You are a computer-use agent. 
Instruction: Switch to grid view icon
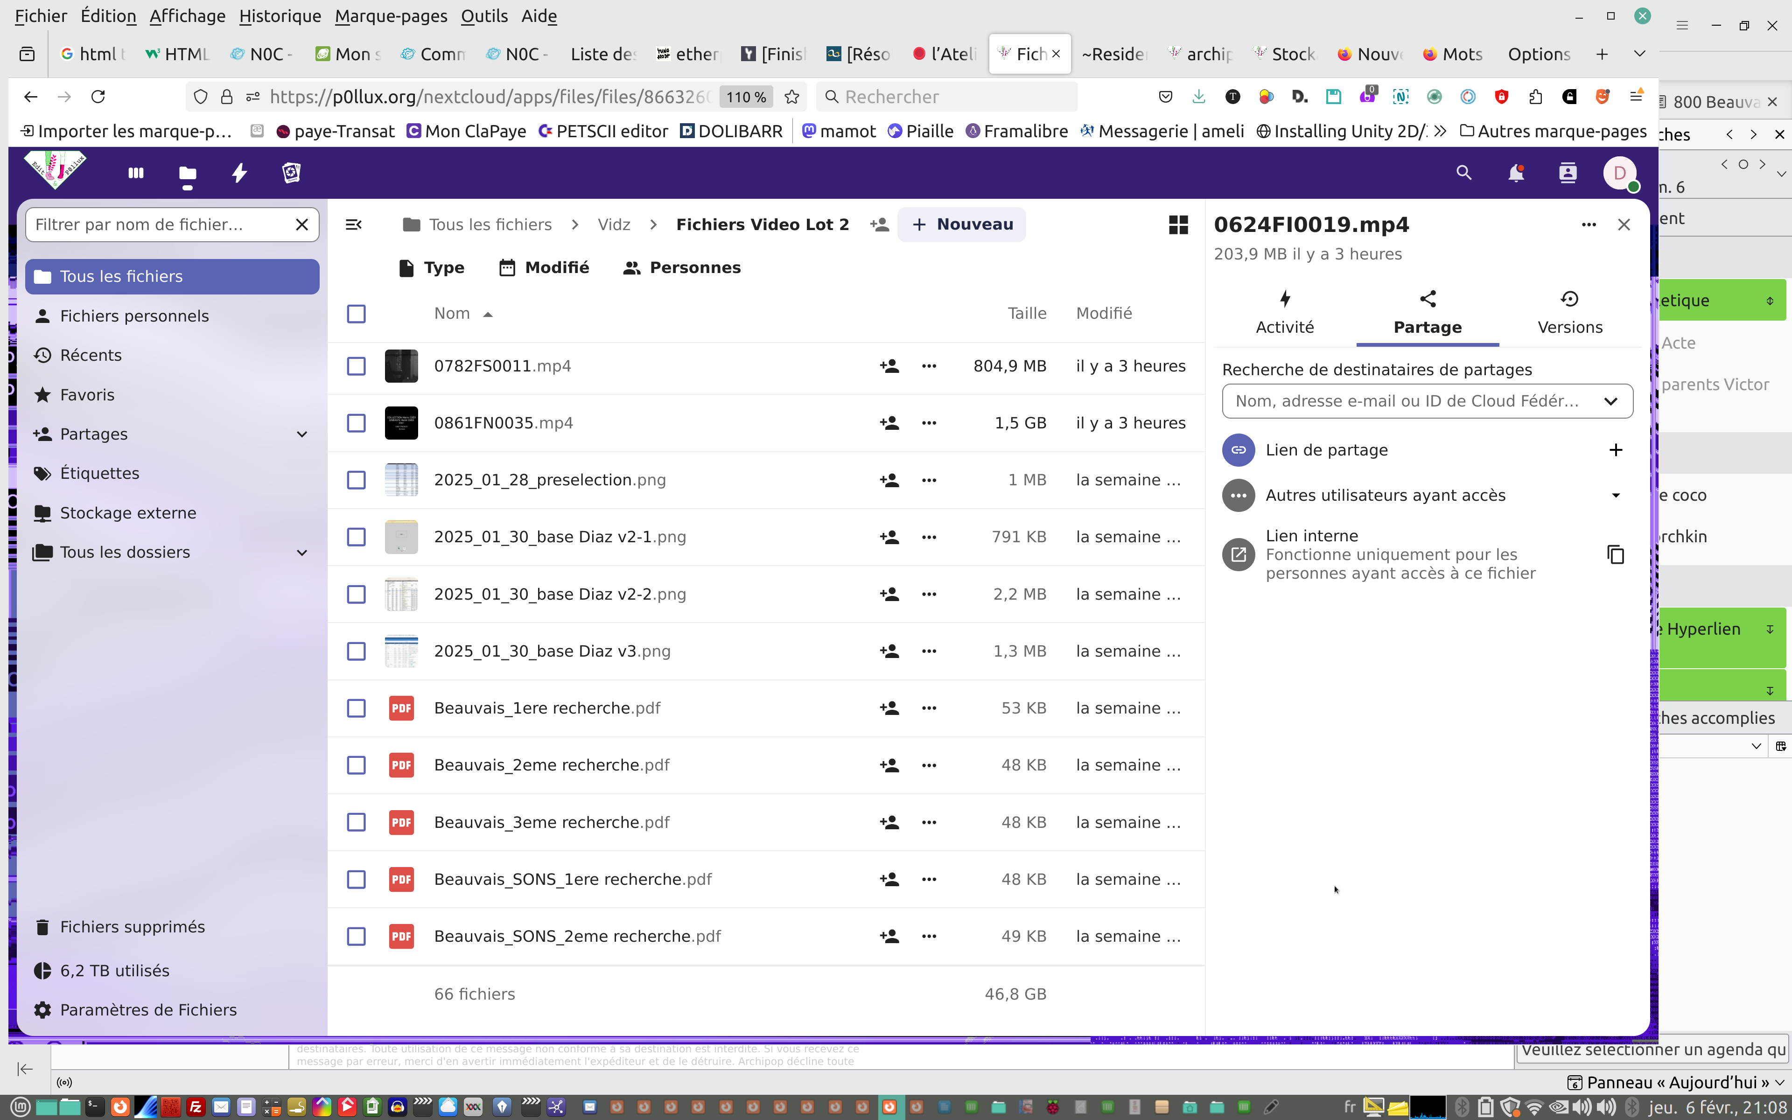coord(1177,224)
